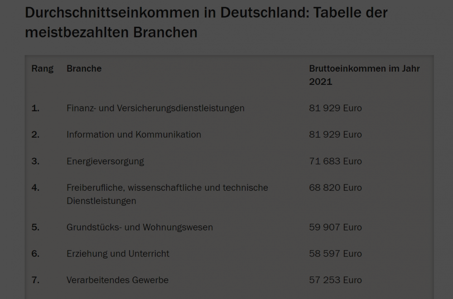Image resolution: width=453 pixels, height=299 pixels.
Task: Click the "Rang" column header
Action: [42, 69]
